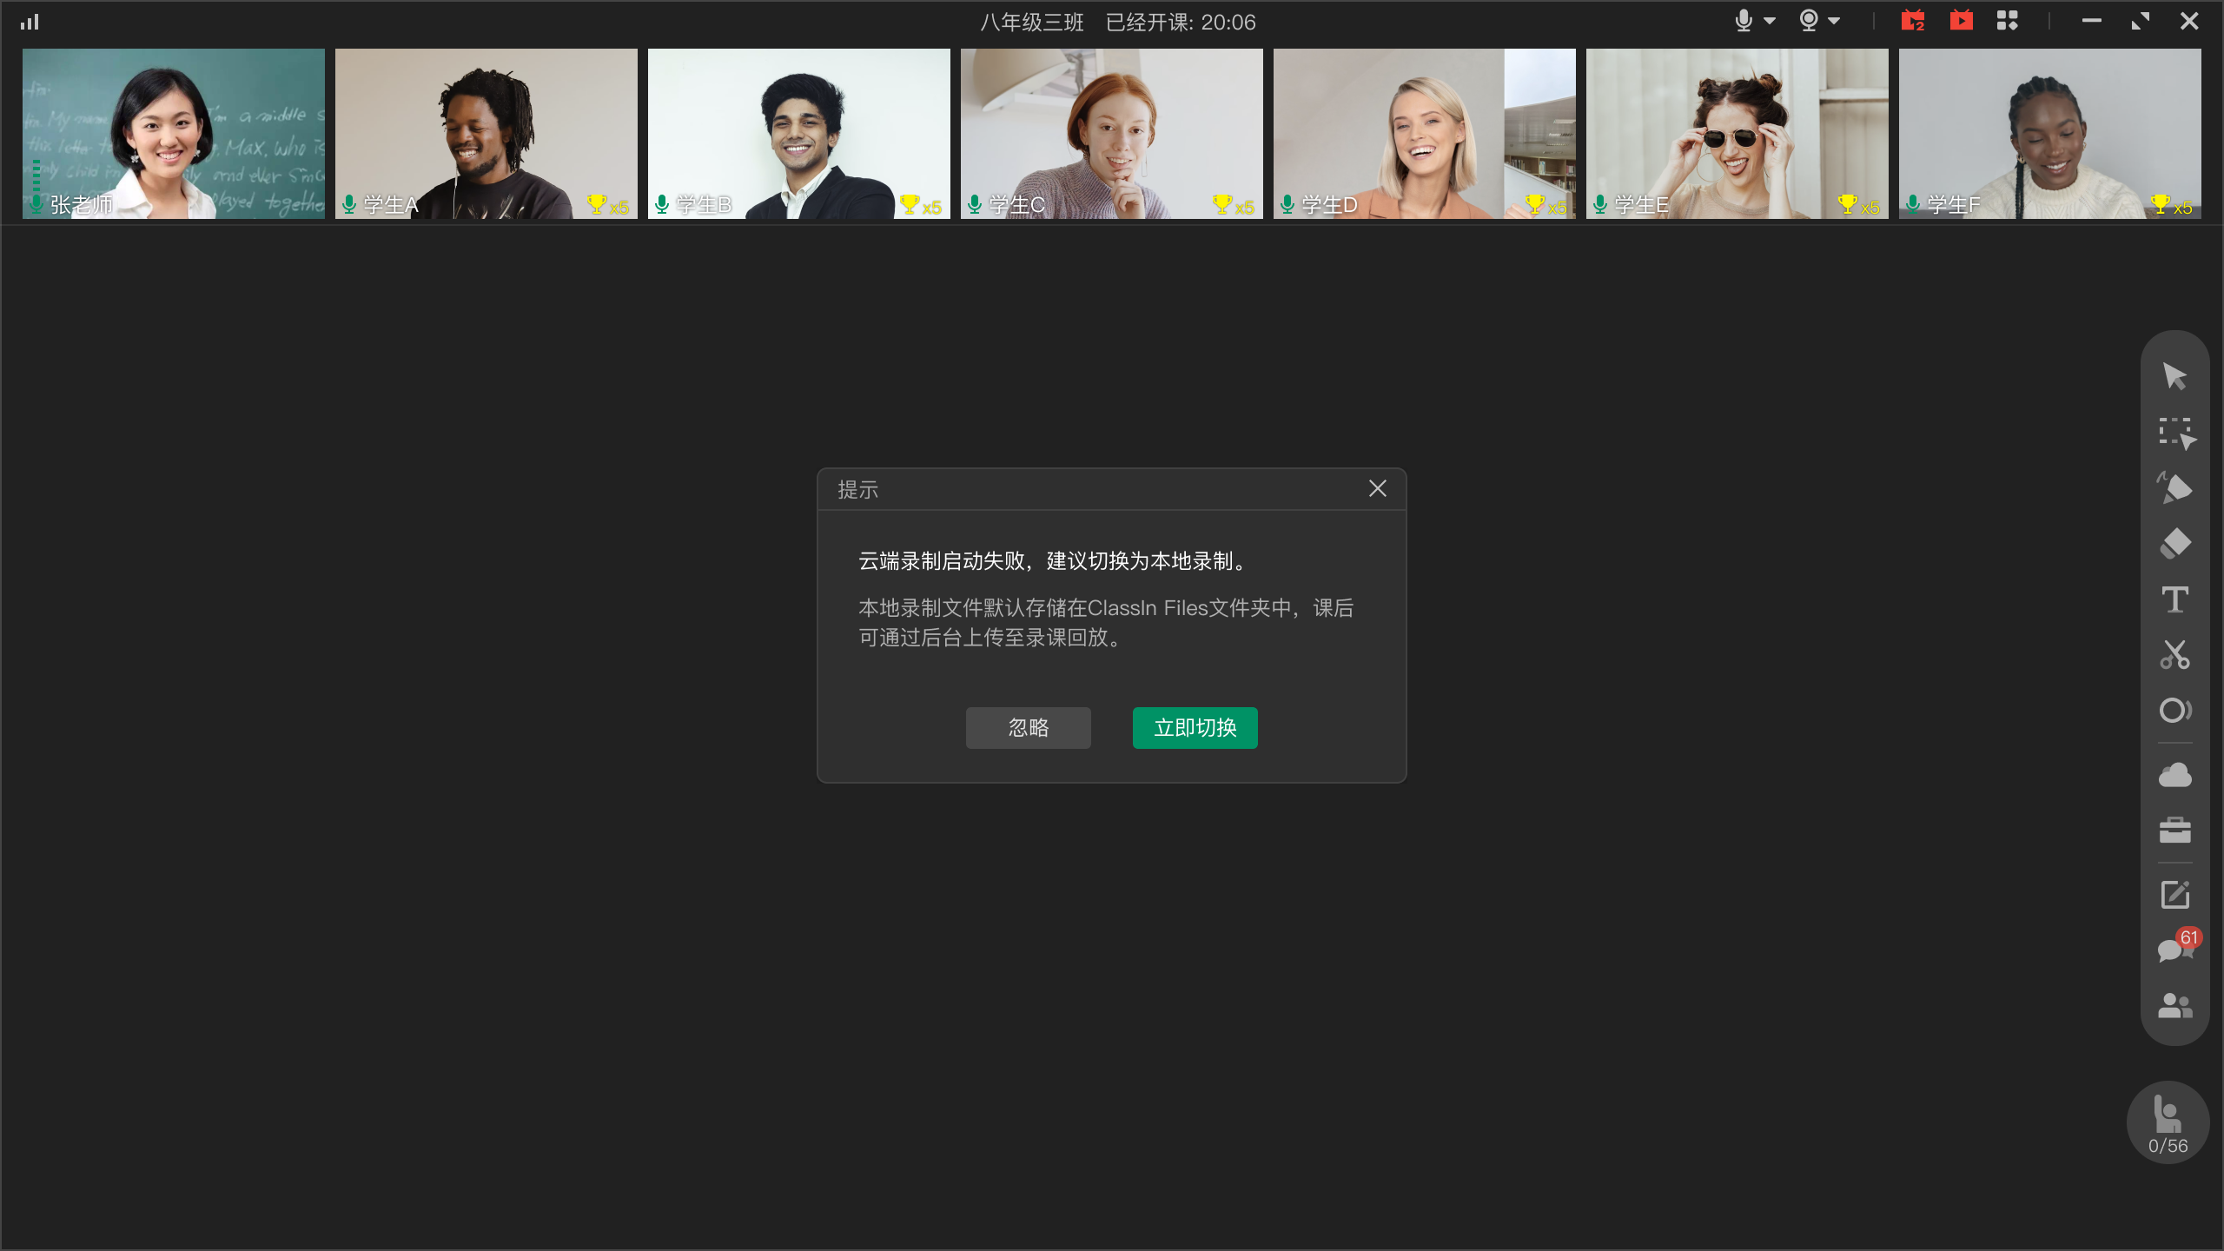Select the scissors screenshot tool
The width and height of the screenshot is (2224, 1251).
tap(2174, 655)
